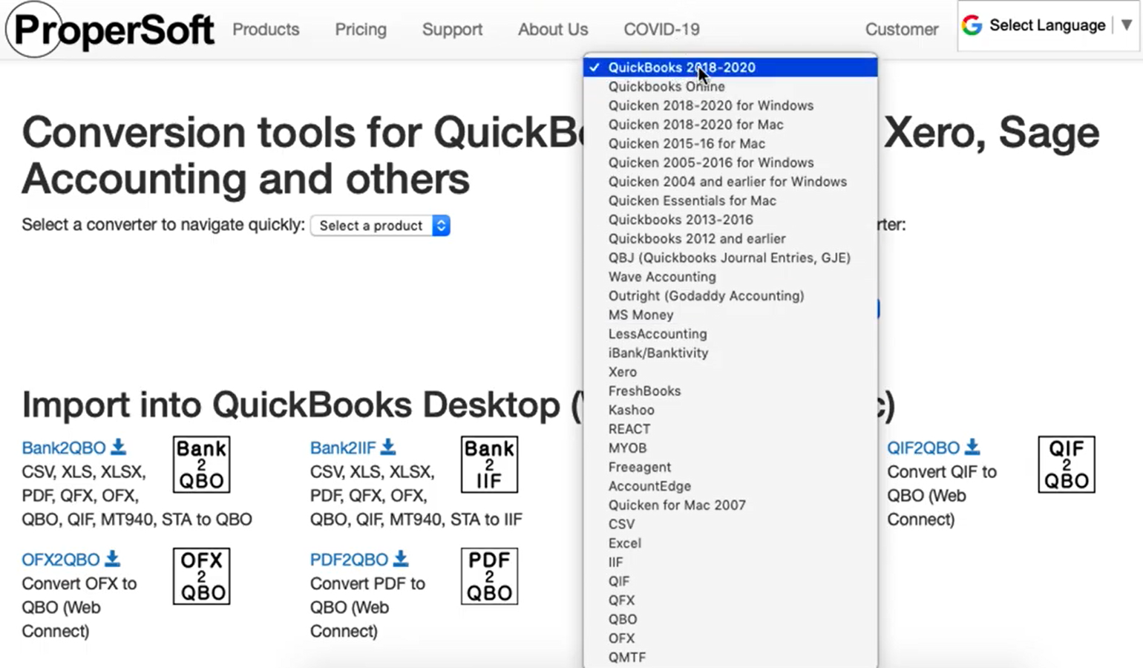The image size is (1143, 668).
Task: Click the OFX2QBO box icon
Action: tap(202, 577)
